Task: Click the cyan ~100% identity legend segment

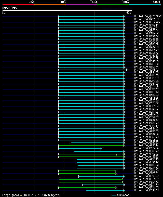Action: click(145, 5)
